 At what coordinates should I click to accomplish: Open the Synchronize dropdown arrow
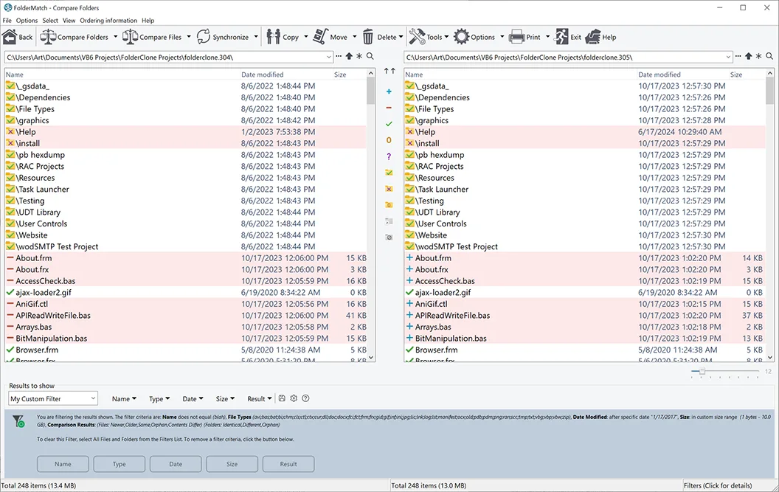256,37
